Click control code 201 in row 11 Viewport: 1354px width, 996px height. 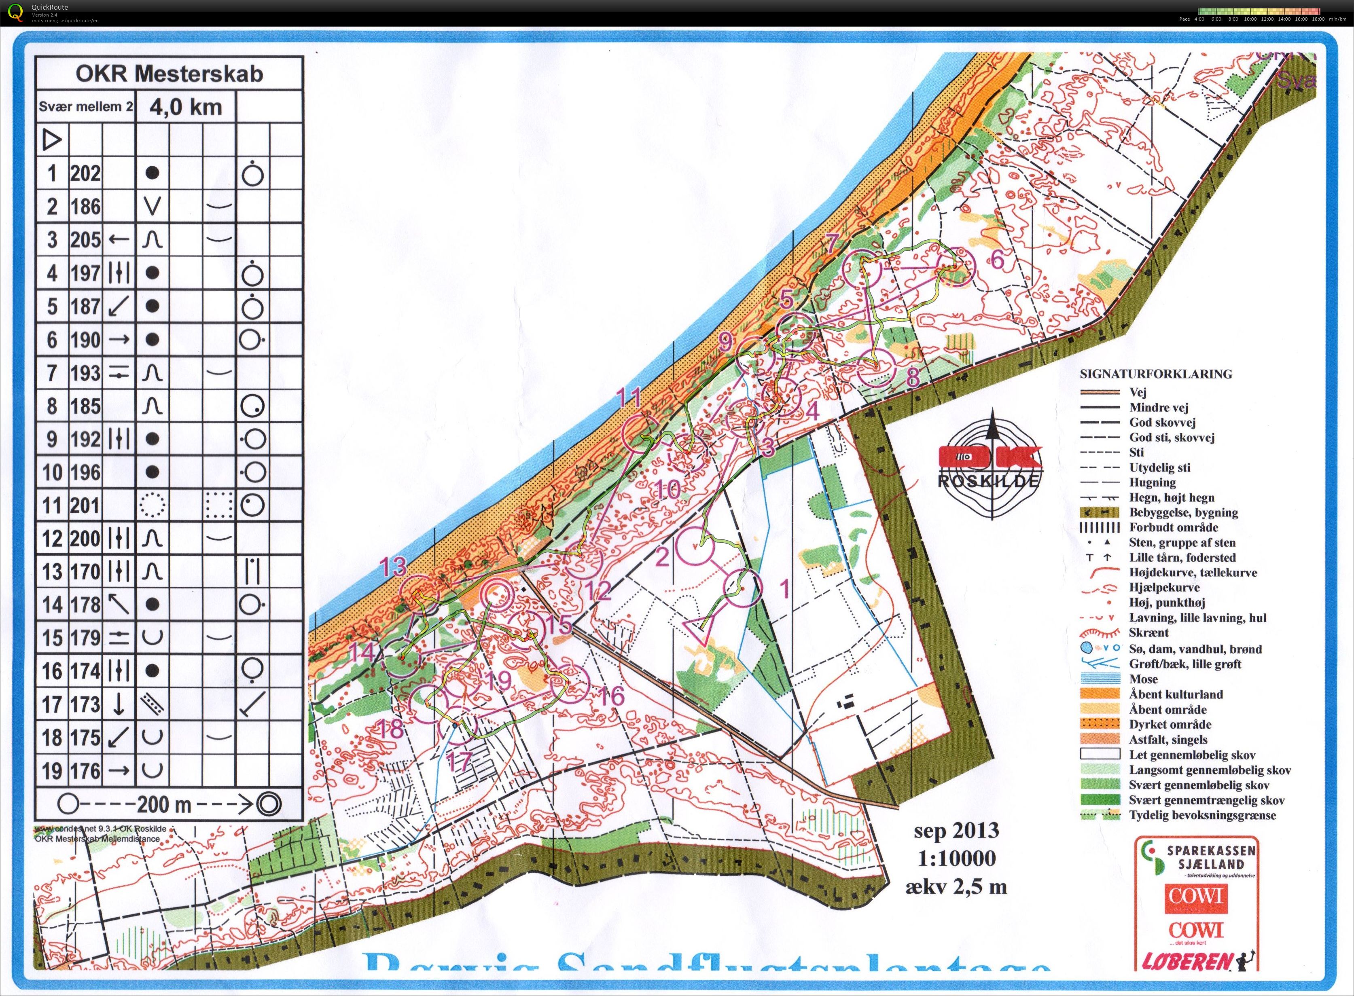point(85,505)
